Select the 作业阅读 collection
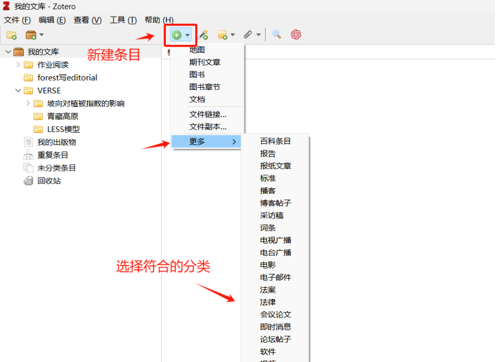Viewport: 496px width, 362px height. (x=53, y=65)
